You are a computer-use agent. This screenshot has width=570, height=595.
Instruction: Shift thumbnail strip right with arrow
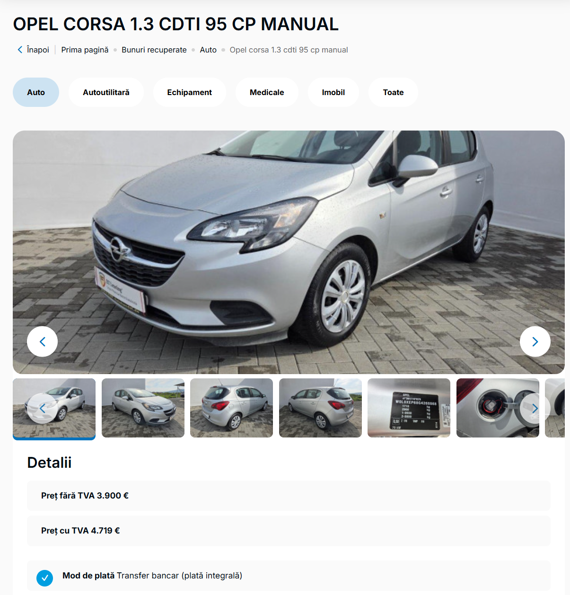pyautogui.click(x=535, y=408)
